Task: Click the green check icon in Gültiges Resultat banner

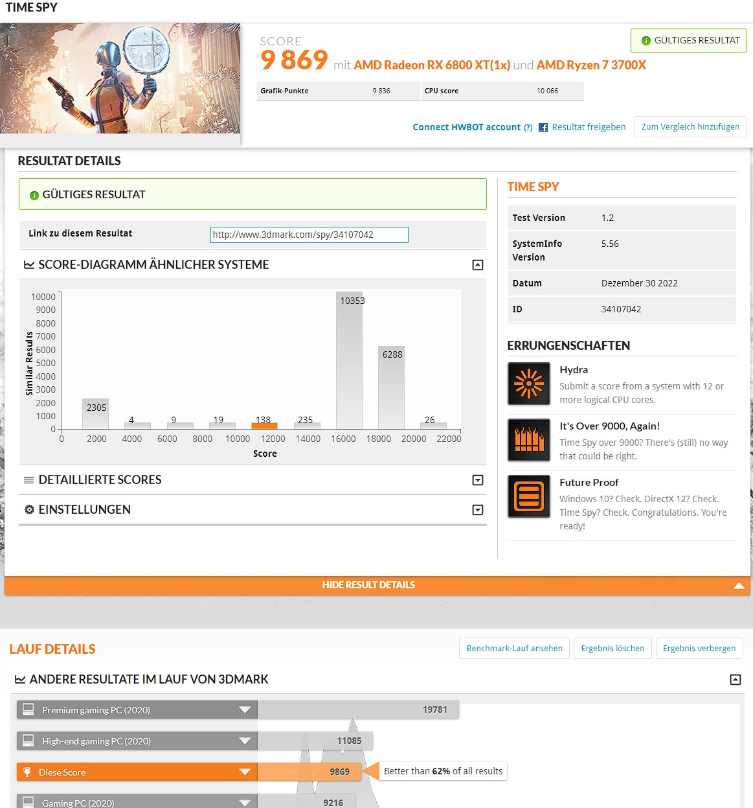Action: [34, 195]
